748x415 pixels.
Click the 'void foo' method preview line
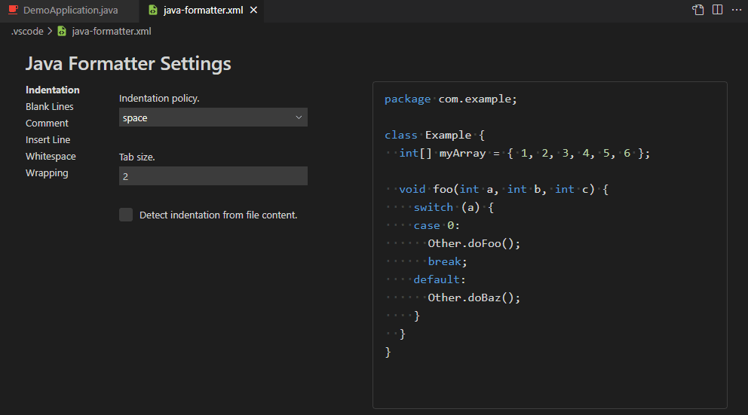[x=504, y=190]
